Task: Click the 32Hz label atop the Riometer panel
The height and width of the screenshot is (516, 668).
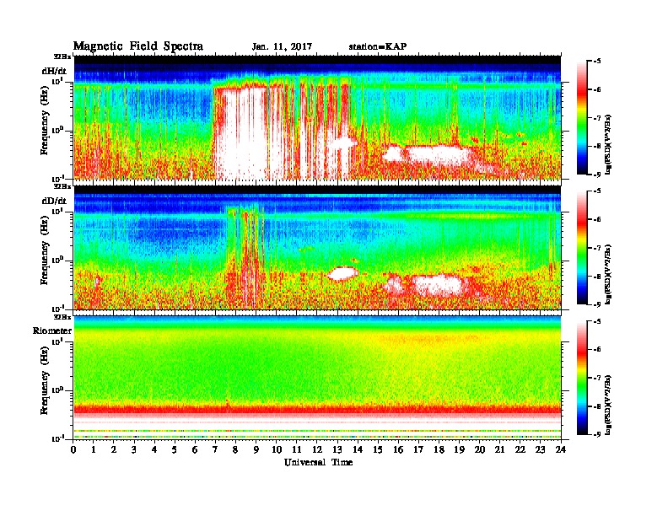Action: click(x=62, y=317)
